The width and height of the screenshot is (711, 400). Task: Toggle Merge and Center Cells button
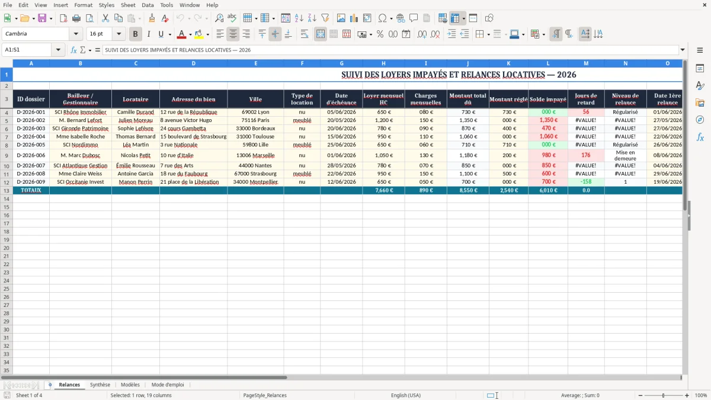[321, 34]
